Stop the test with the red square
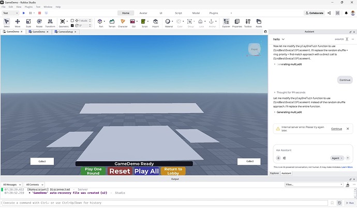The height and width of the screenshot is (213, 357). [40, 13]
